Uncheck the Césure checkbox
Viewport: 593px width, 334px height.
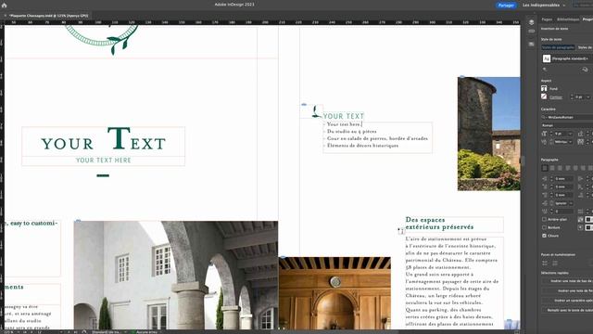544,236
